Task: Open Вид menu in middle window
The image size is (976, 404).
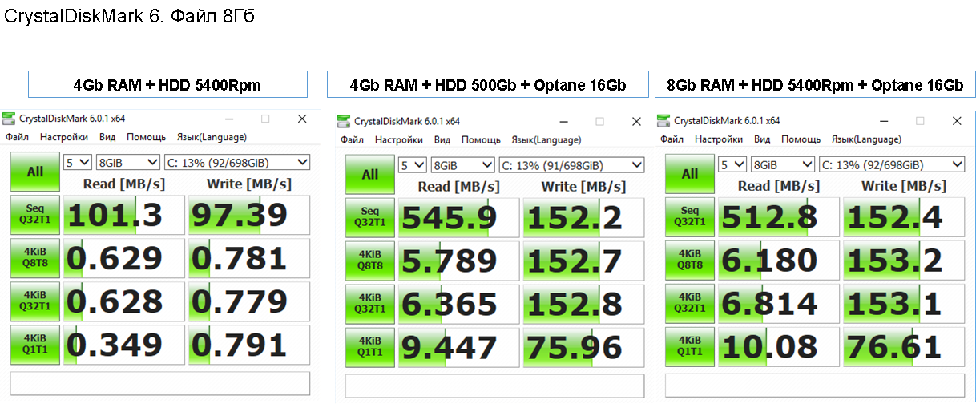Action: click(442, 139)
